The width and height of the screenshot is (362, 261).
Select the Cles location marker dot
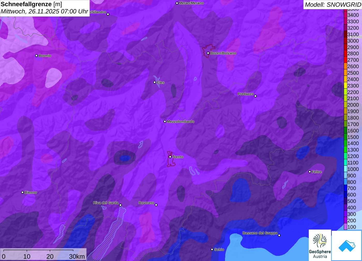155,82
